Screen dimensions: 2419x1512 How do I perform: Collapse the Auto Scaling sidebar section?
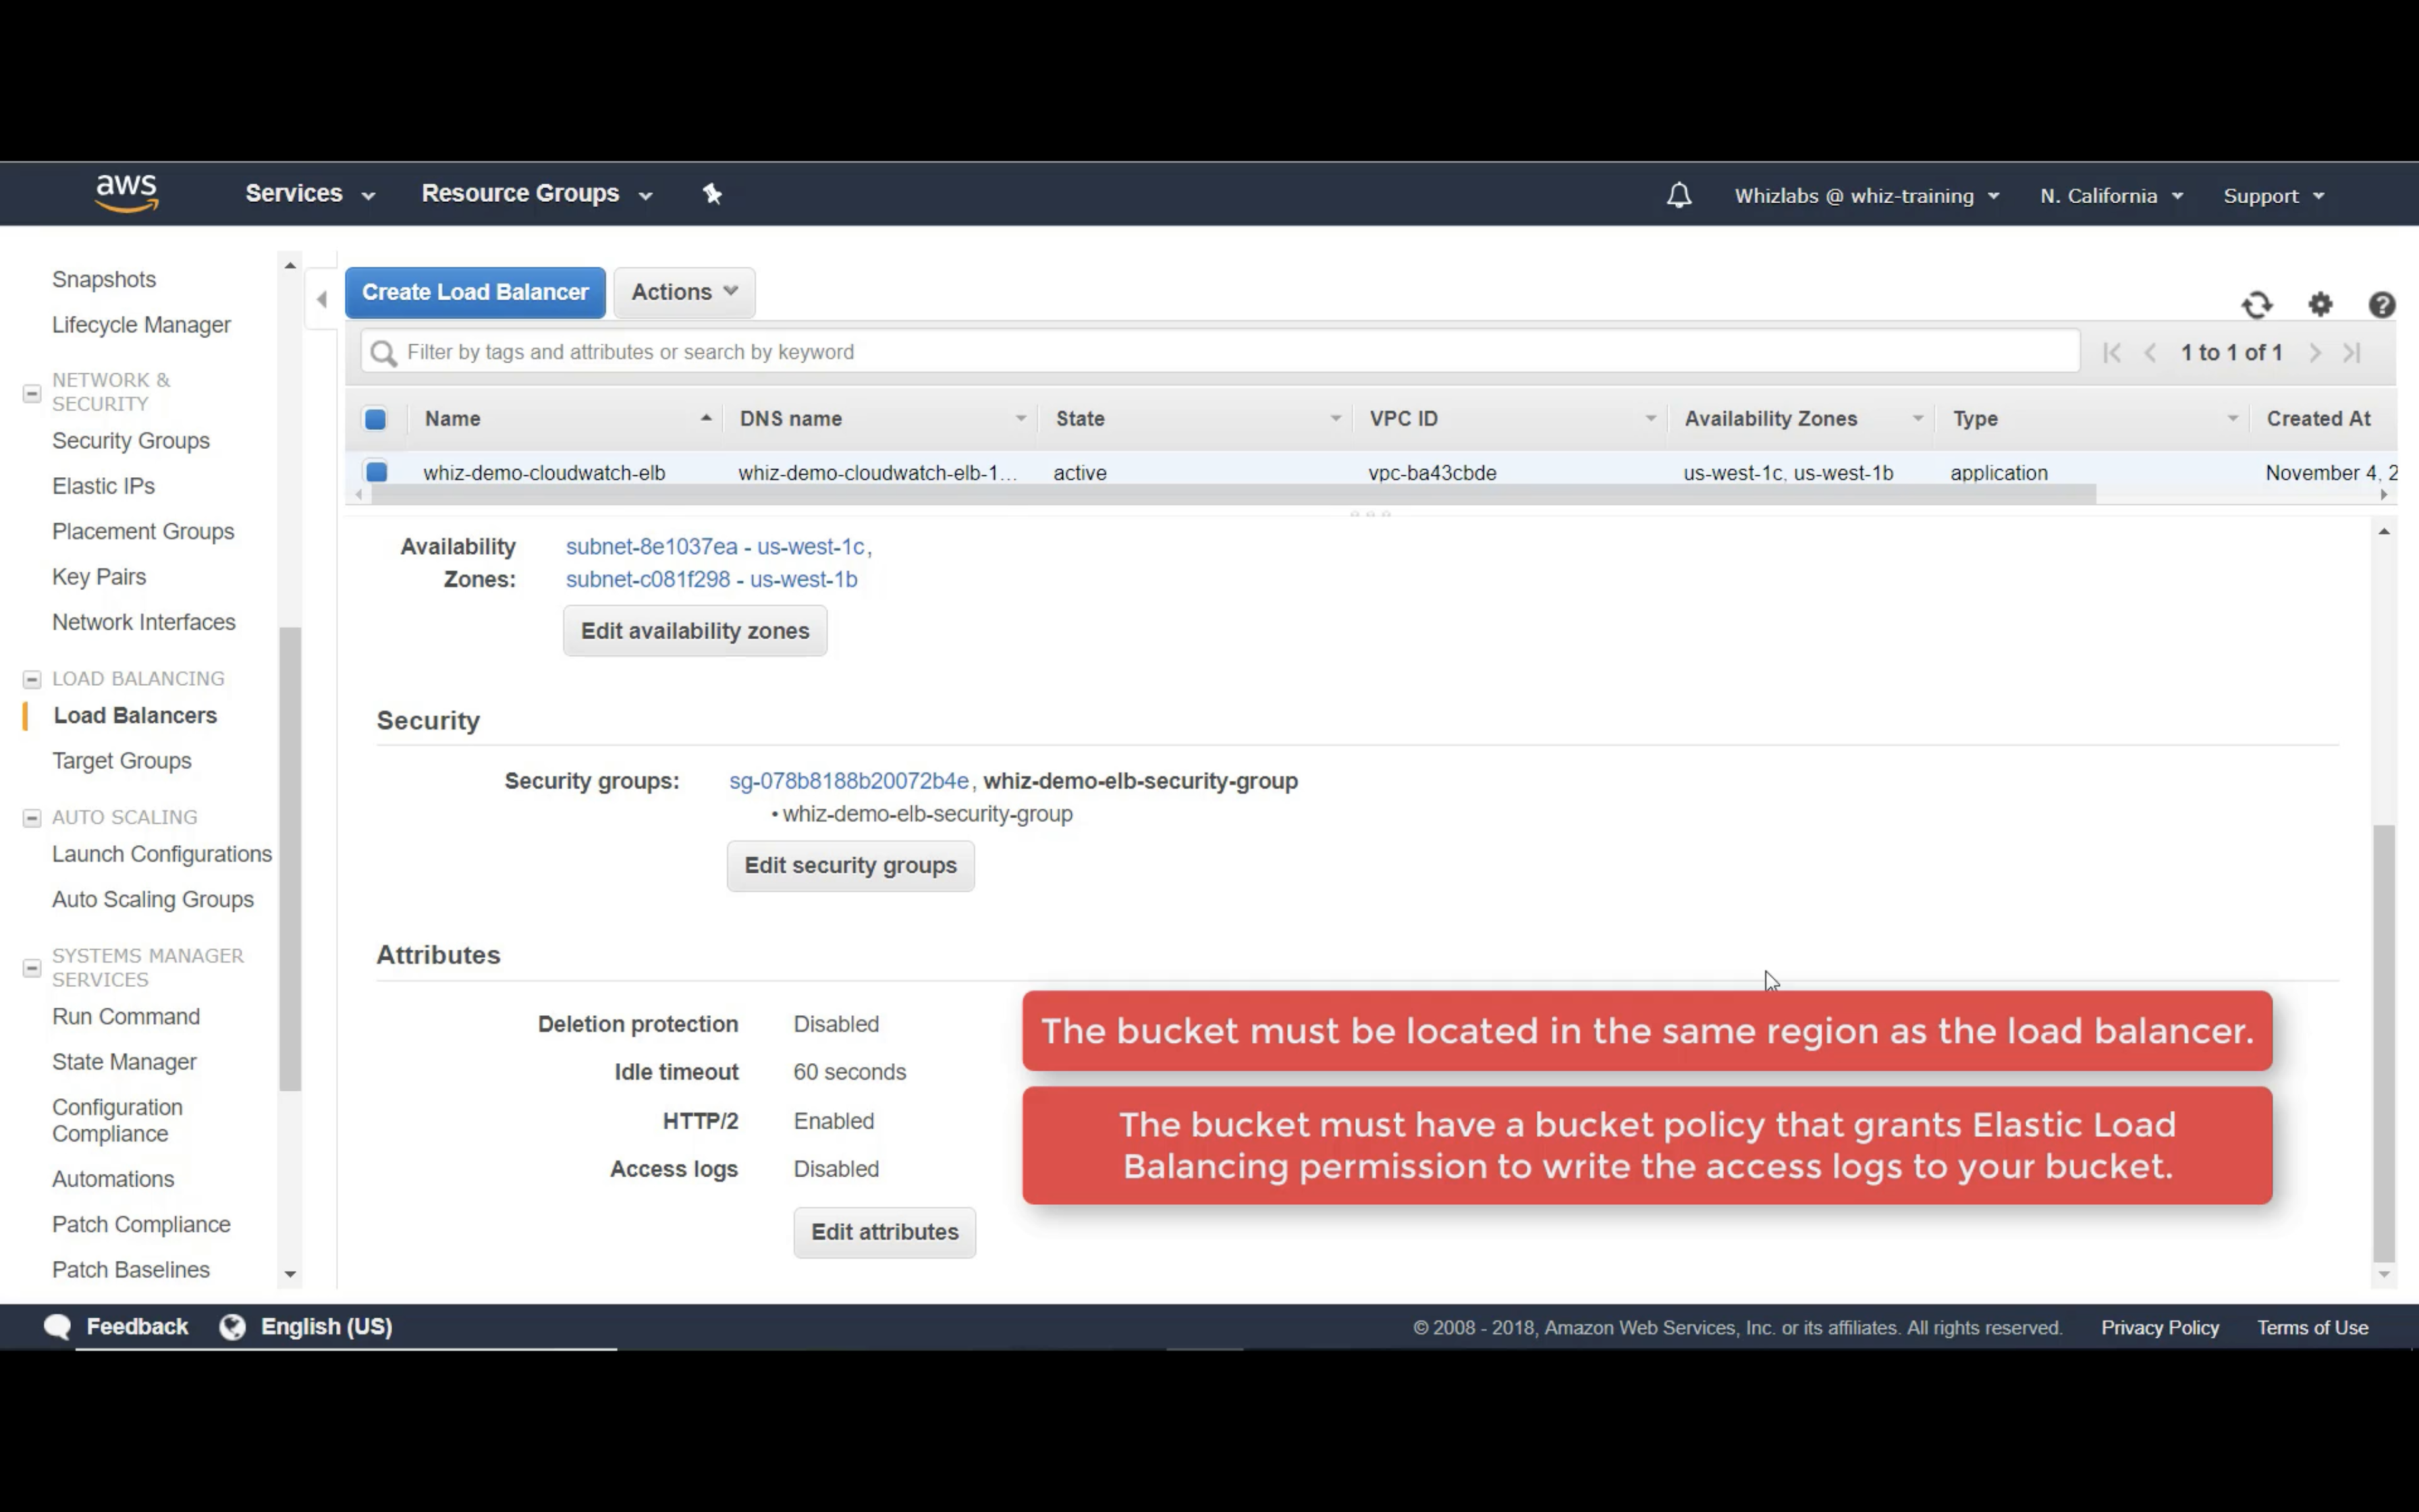[x=32, y=818]
